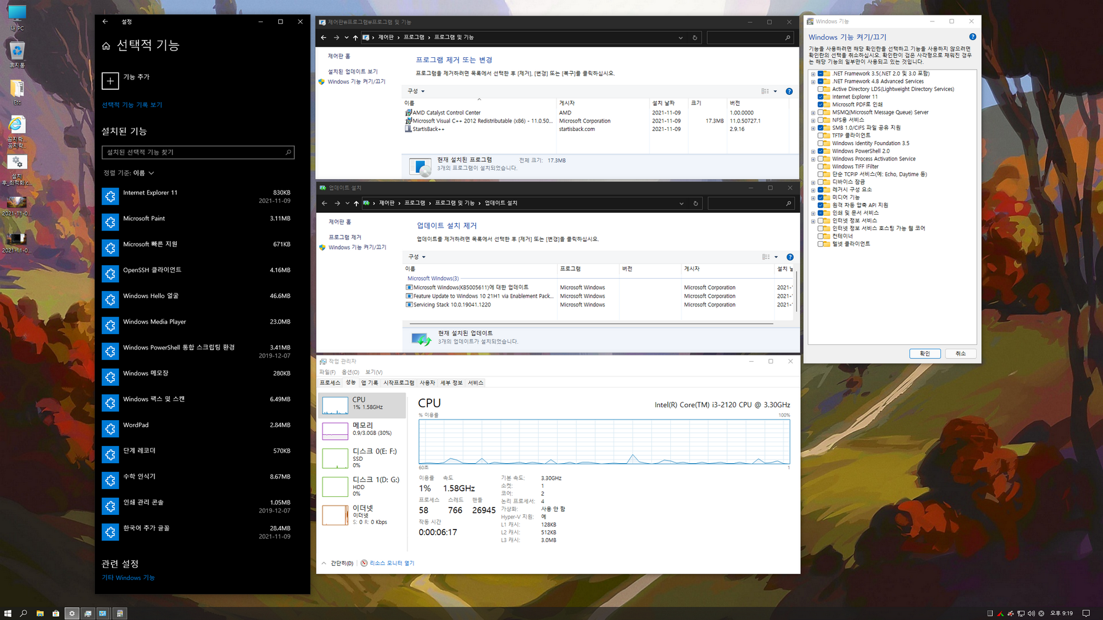Image resolution: width=1103 pixels, height=620 pixels.
Task: Click up-arrow in 프로그램 및 기능 window navigation
Action: [x=355, y=38]
